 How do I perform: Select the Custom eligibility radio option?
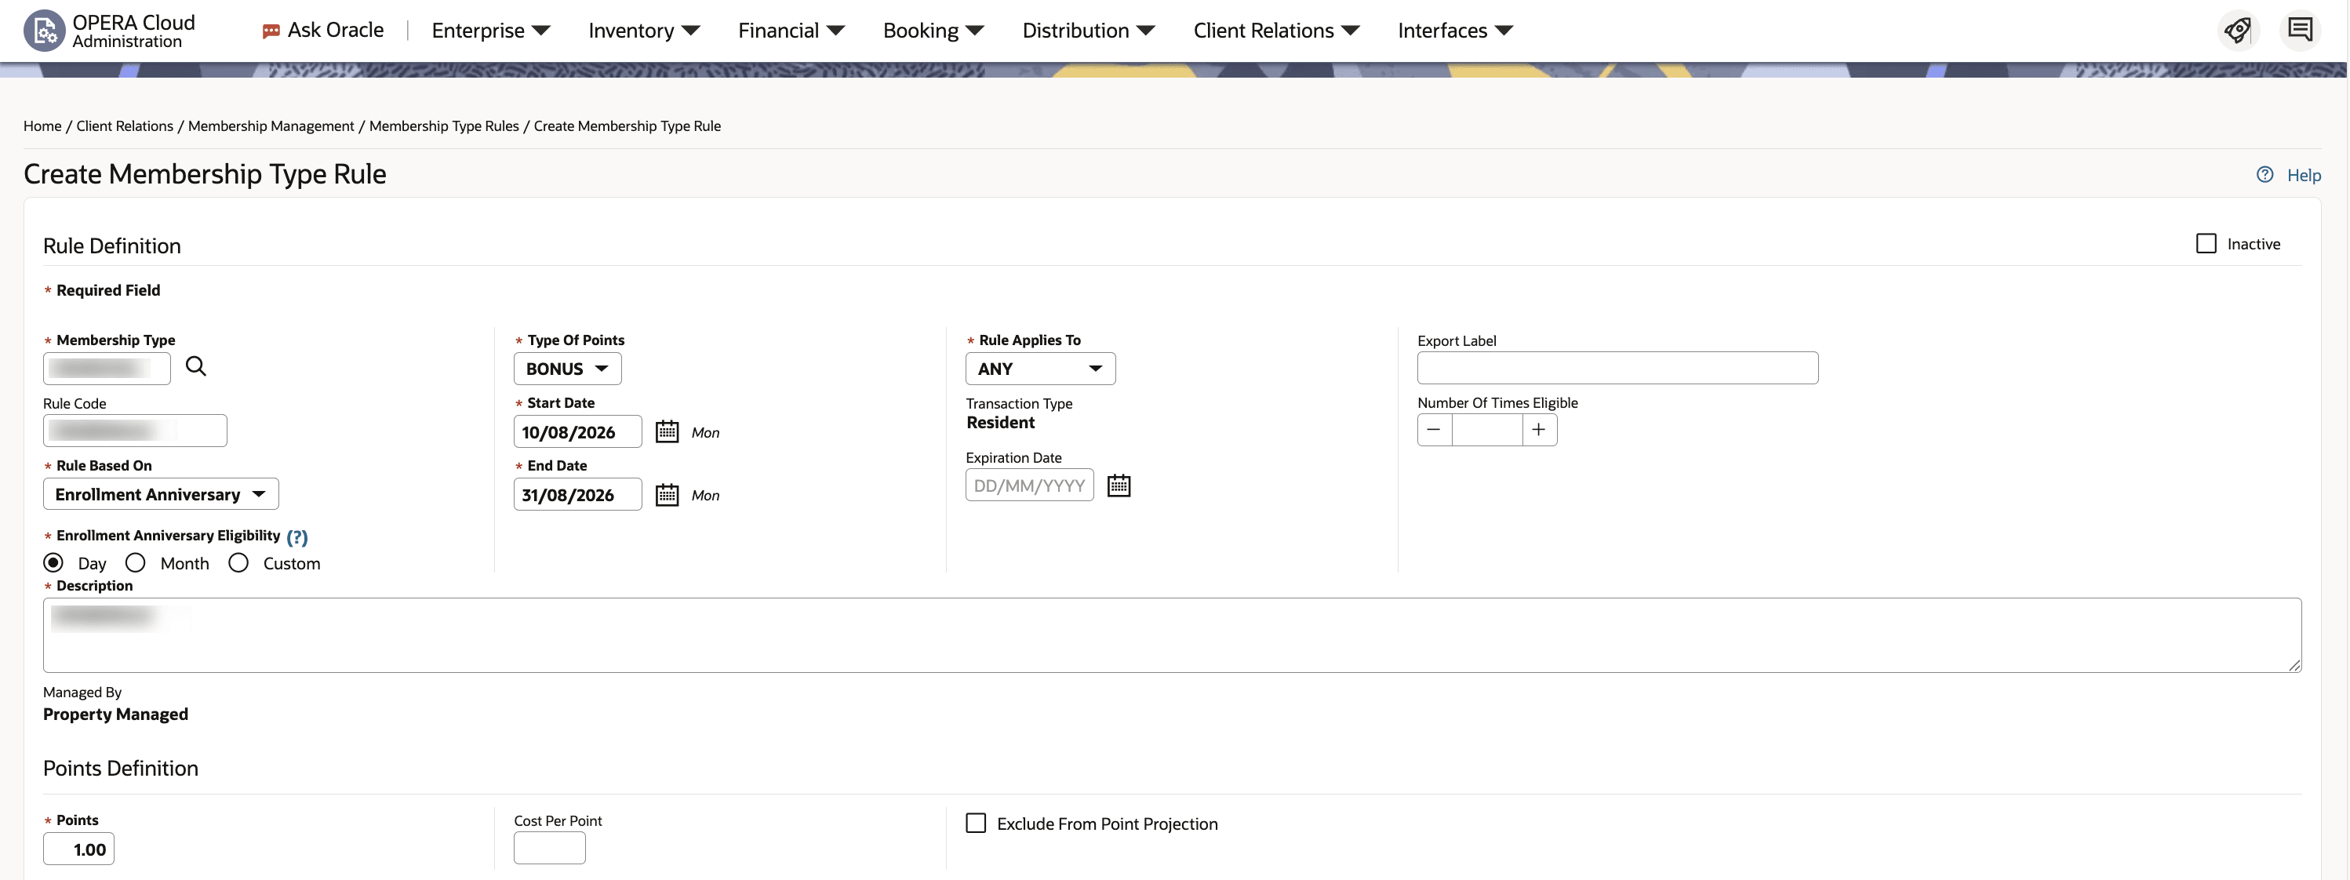[238, 562]
